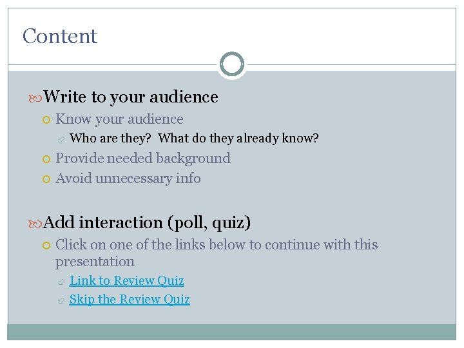Select the Avoid unnecessary info text
This screenshot has width=464, height=348.
128,179
